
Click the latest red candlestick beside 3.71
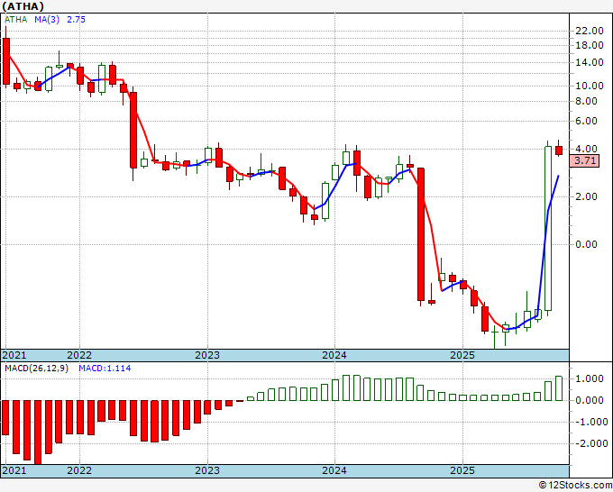point(559,150)
